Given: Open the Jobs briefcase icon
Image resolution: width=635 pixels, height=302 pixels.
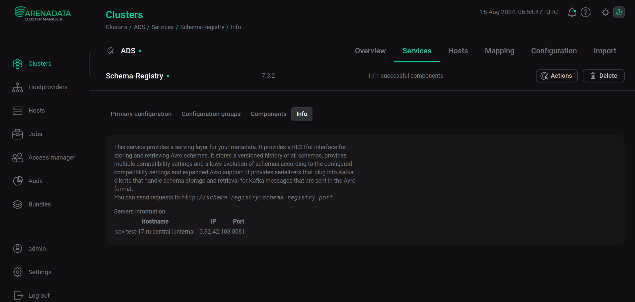Looking at the screenshot, I should tap(17, 134).
